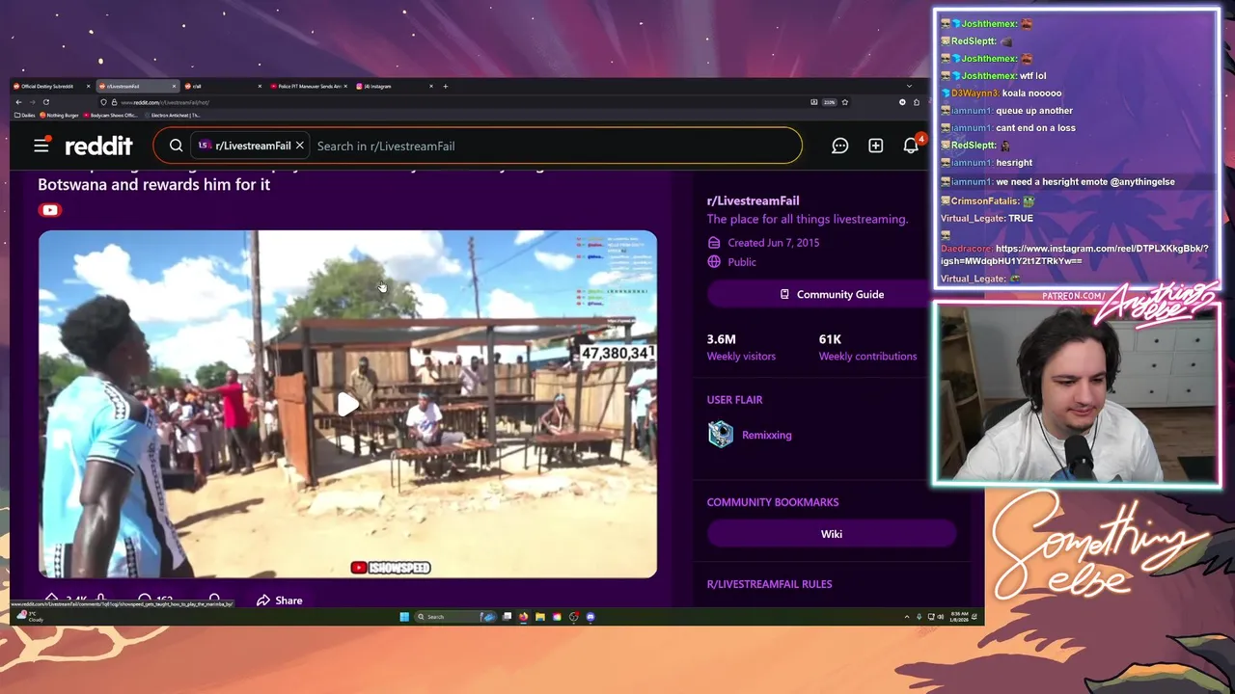Remove the r/LivestreamFail search filter
Image resolution: width=1235 pixels, height=694 pixels.
point(299,146)
